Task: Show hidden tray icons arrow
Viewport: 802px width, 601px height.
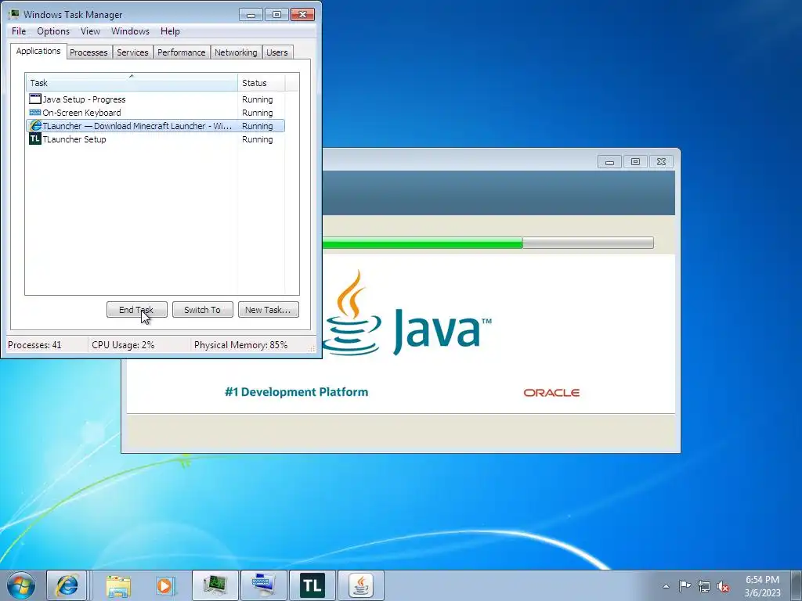Action: [x=666, y=586]
